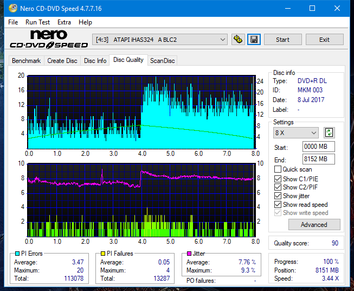The image size is (354, 291).
Task: Click the End MB input field
Action: point(318,159)
